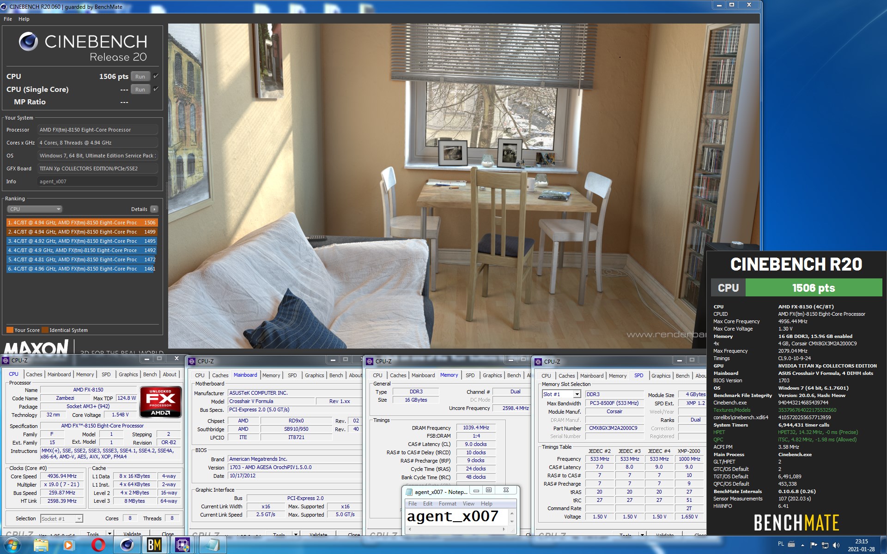Image resolution: width=887 pixels, height=554 pixels.
Task: Click the Cinebench sphere logo beside Release 20
Action: point(28,42)
